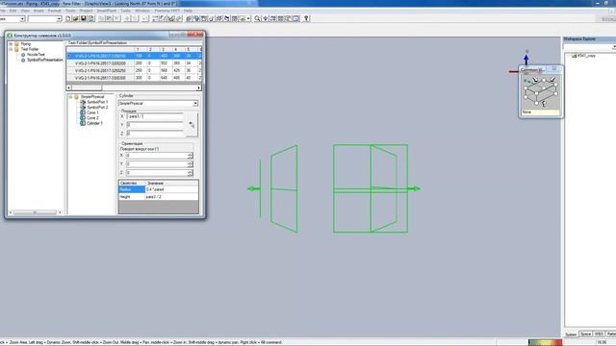Click left arrow of table horizontal scrollbar

[69, 87]
